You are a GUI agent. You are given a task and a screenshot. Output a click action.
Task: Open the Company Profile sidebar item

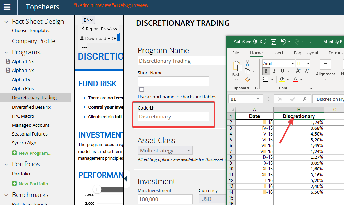[34, 41]
